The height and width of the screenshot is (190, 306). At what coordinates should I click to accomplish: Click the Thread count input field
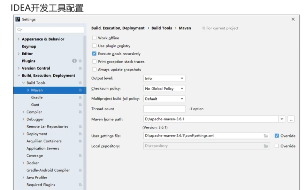[x=164, y=109]
